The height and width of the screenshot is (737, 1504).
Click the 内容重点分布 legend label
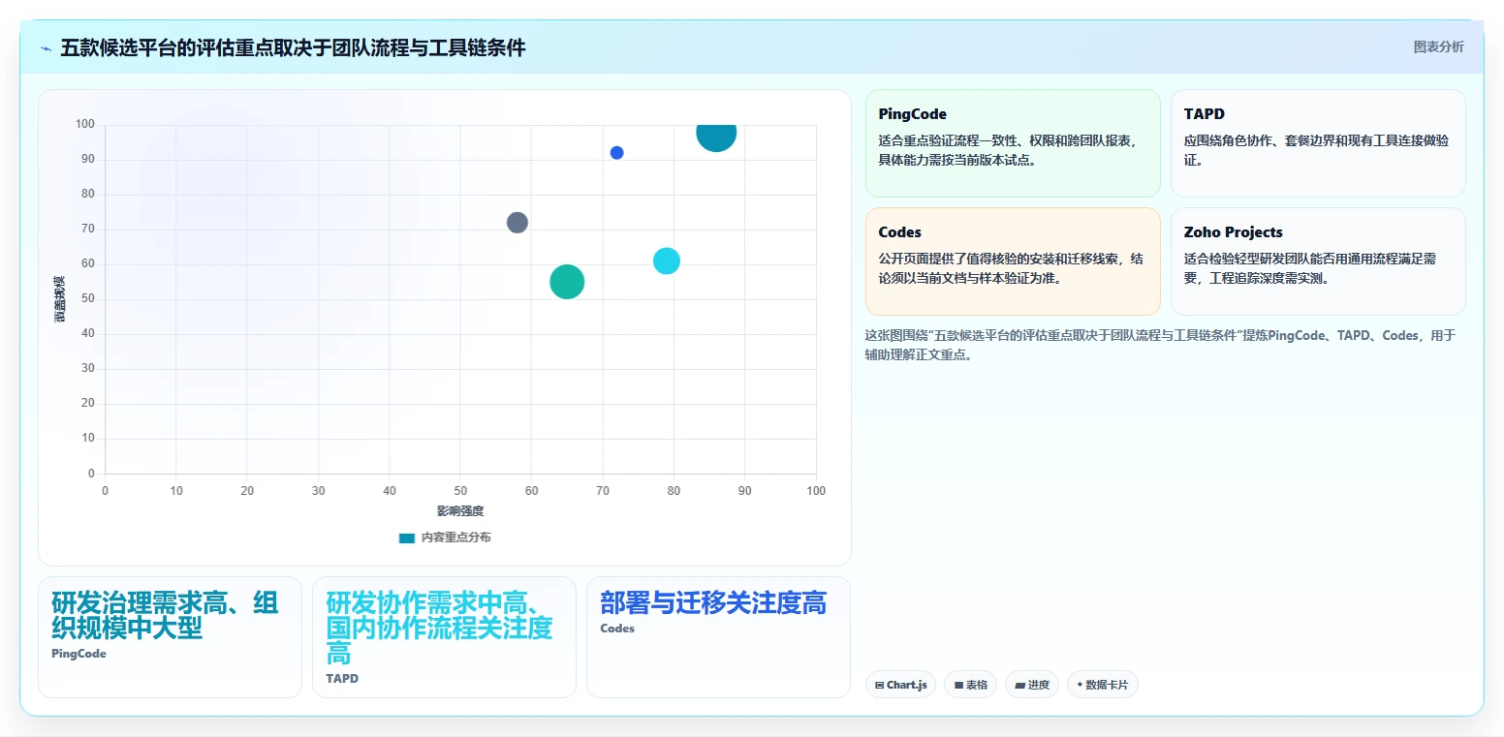(455, 537)
